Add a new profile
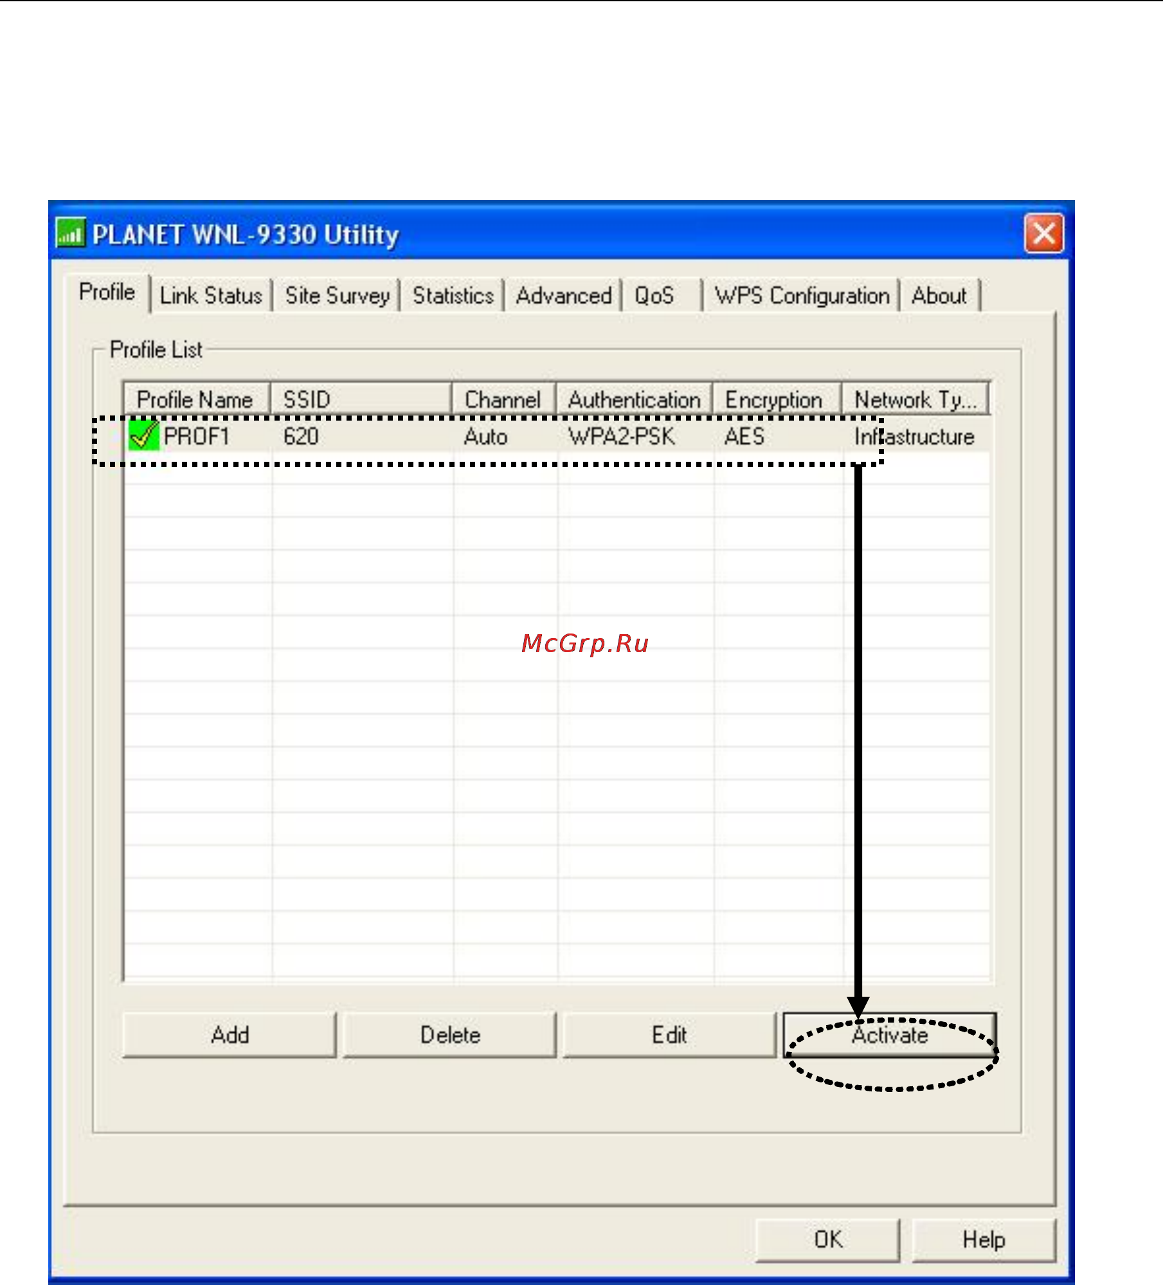The image size is (1163, 1285). pos(230,1035)
